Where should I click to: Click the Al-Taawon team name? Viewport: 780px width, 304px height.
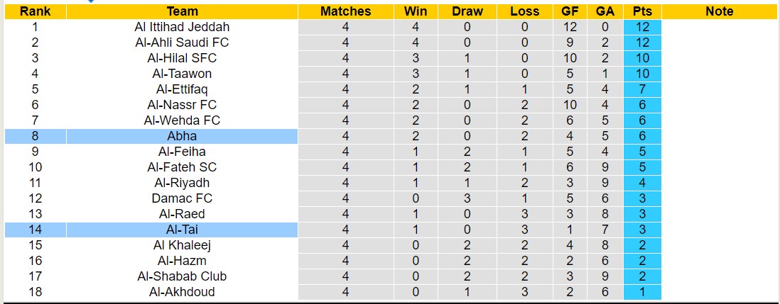[x=182, y=74]
